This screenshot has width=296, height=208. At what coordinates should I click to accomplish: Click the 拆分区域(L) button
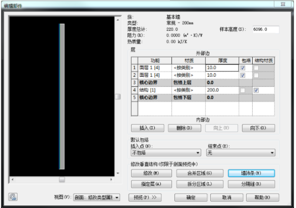pyautogui.click(x=200, y=184)
